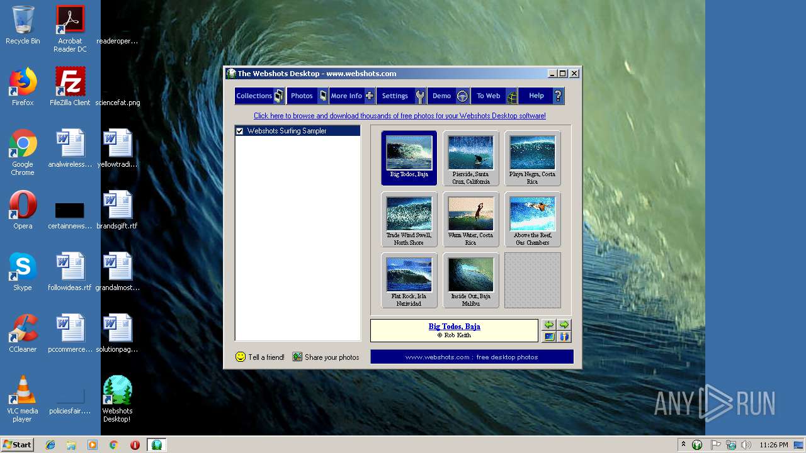Select the Webshots Surfing Sampler collection row
The image size is (806, 453).
298,131
